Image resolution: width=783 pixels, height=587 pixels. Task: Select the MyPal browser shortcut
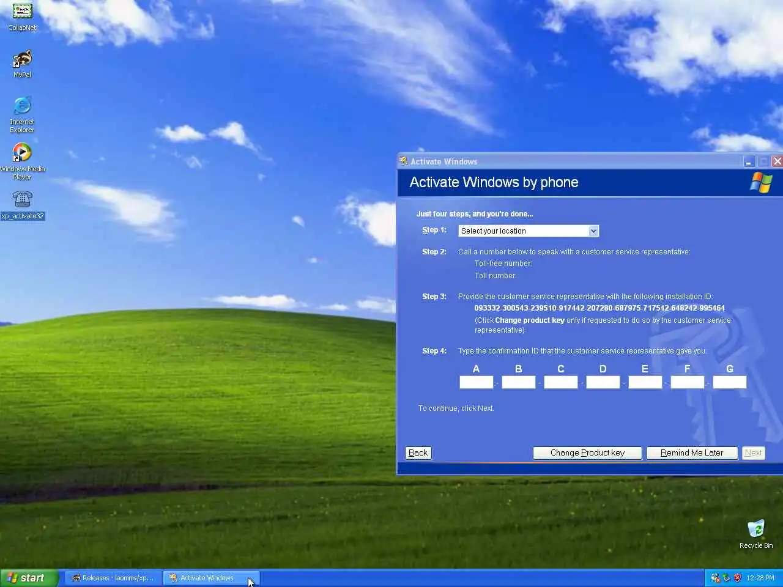(x=22, y=64)
